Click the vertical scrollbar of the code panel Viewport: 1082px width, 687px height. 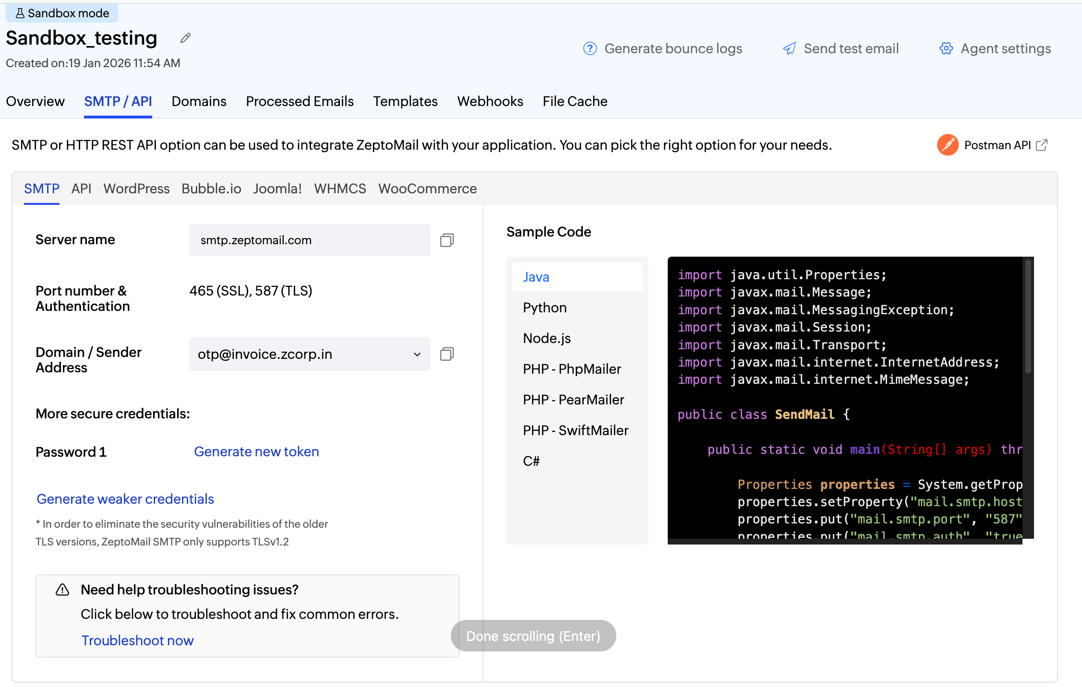point(1028,317)
